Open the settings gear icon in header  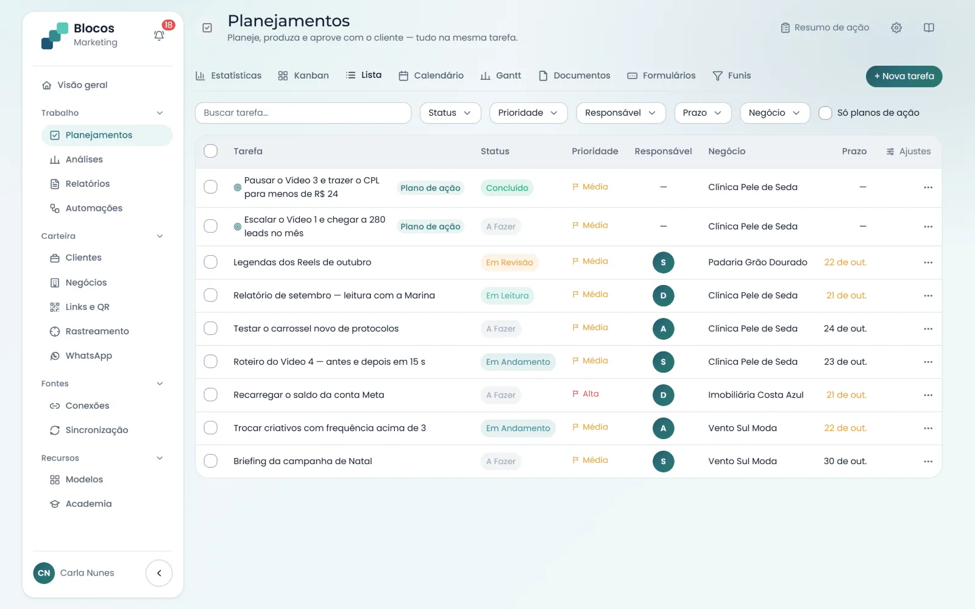pyautogui.click(x=896, y=27)
